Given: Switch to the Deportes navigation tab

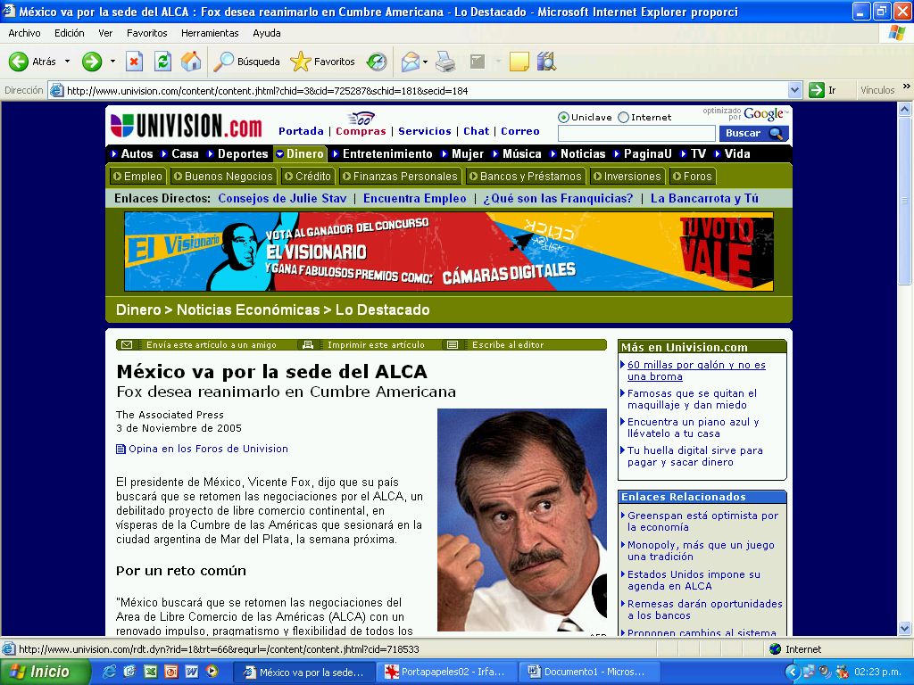Looking at the screenshot, I should (242, 153).
